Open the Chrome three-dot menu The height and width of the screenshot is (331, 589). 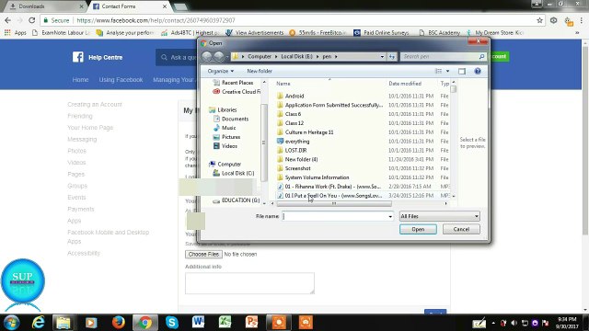(x=581, y=20)
